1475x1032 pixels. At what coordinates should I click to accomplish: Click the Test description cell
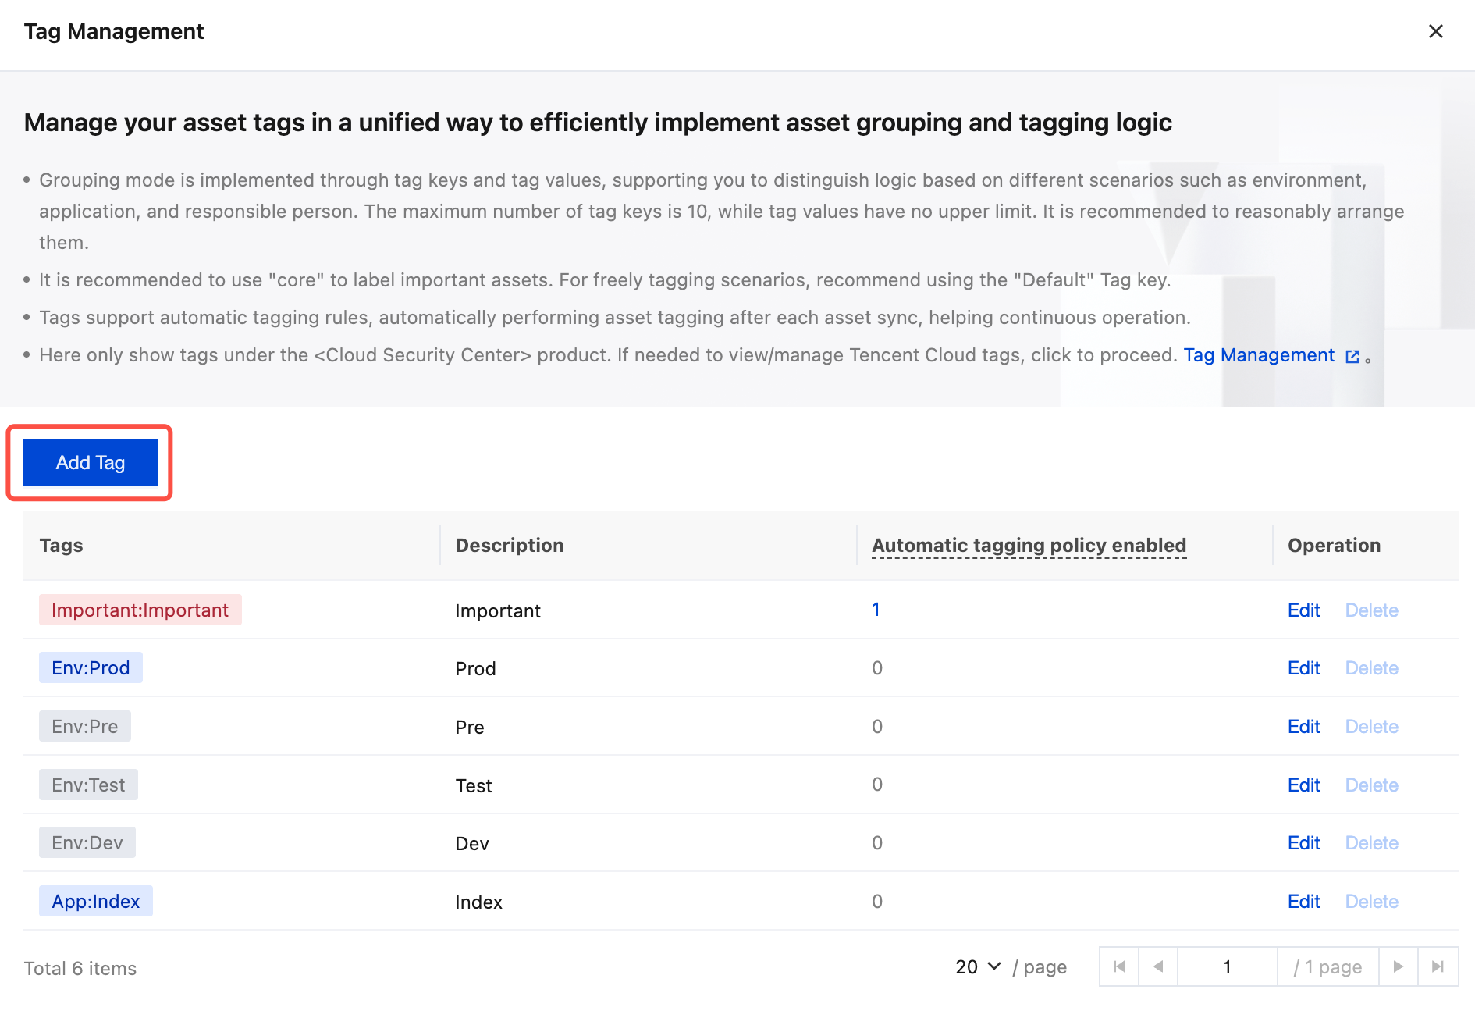pos(473,786)
